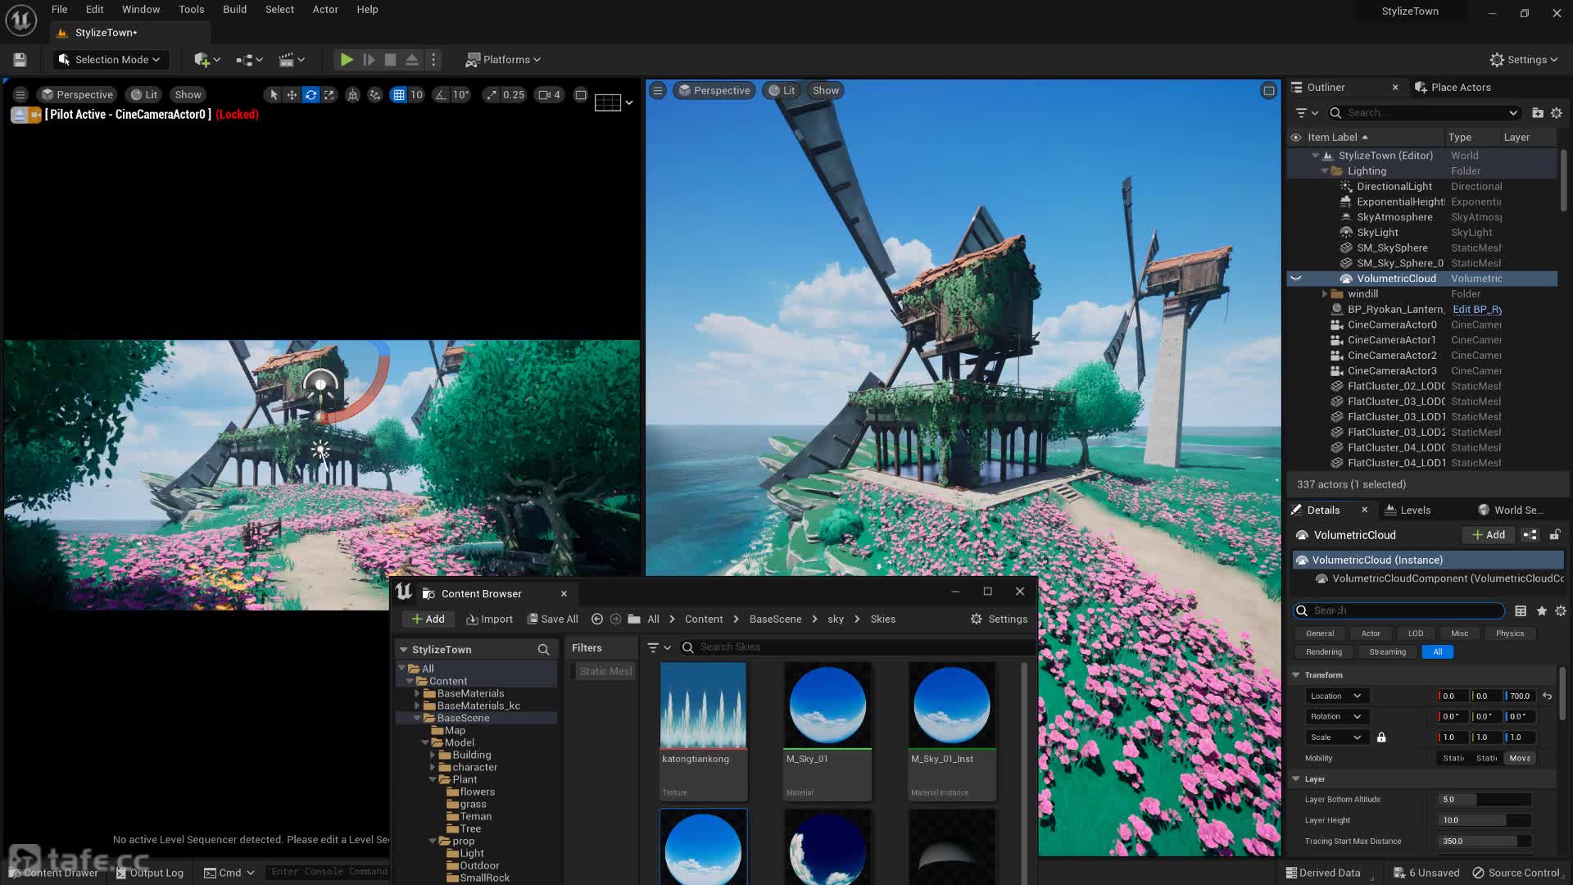This screenshot has width=1573, height=885.
Task: Open right viewport hamburger options menu
Action: tap(657, 91)
